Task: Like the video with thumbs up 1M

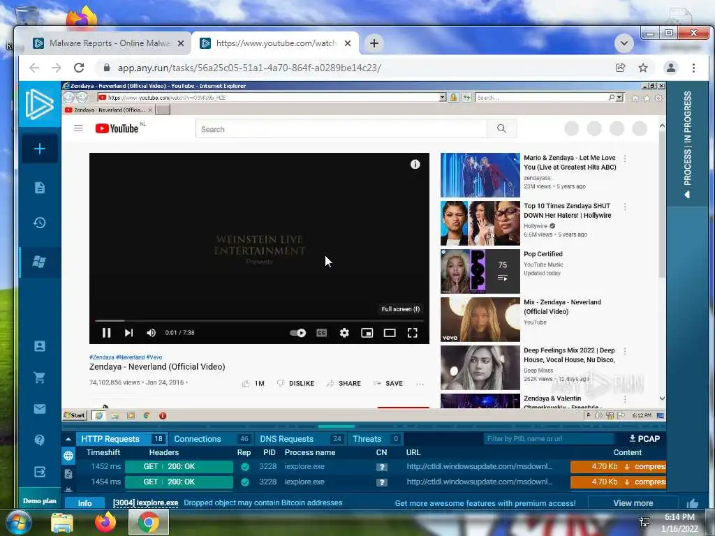Action: 253,383
